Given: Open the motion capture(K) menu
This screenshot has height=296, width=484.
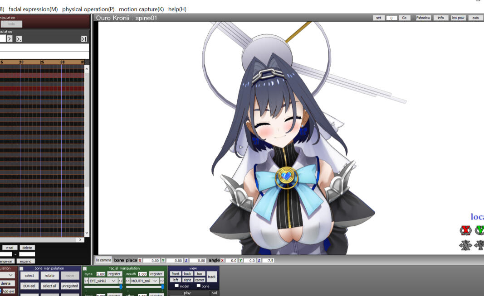Looking at the screenshot, I should click(141, 9).
